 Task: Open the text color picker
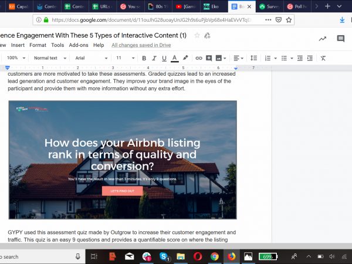point(174,58)
